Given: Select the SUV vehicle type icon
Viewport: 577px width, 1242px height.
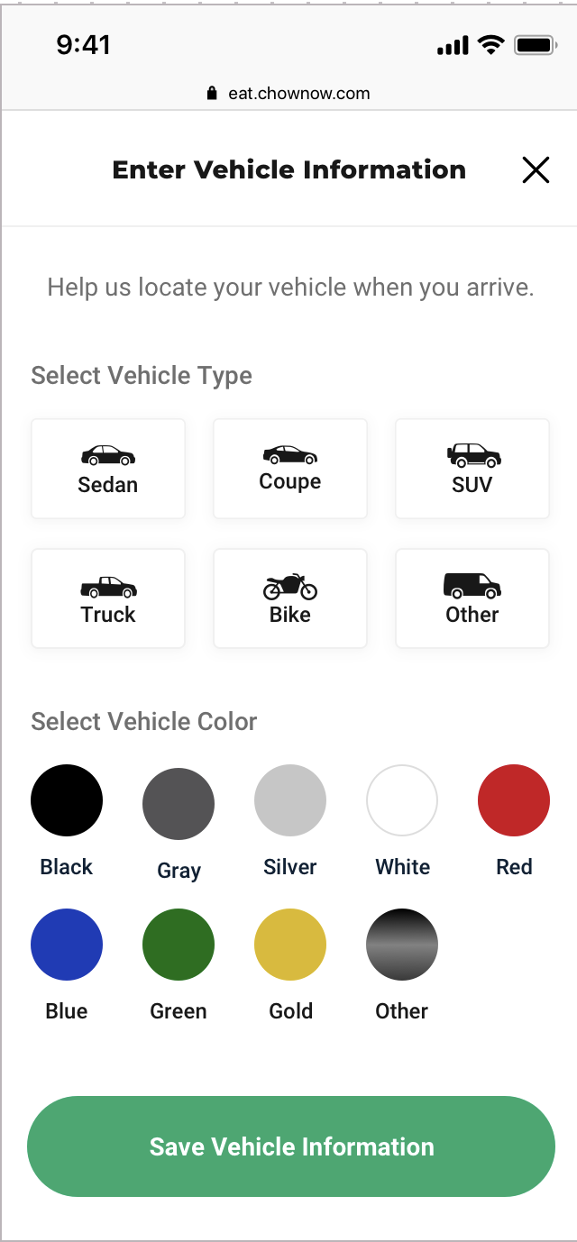Looking at the screenshot, I should [472, 468].
